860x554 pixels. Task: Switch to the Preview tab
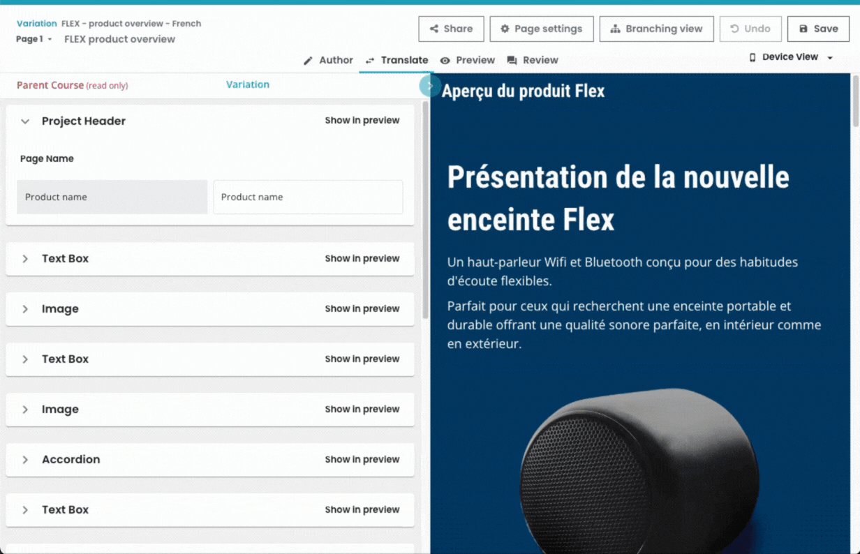coord(467,60)
